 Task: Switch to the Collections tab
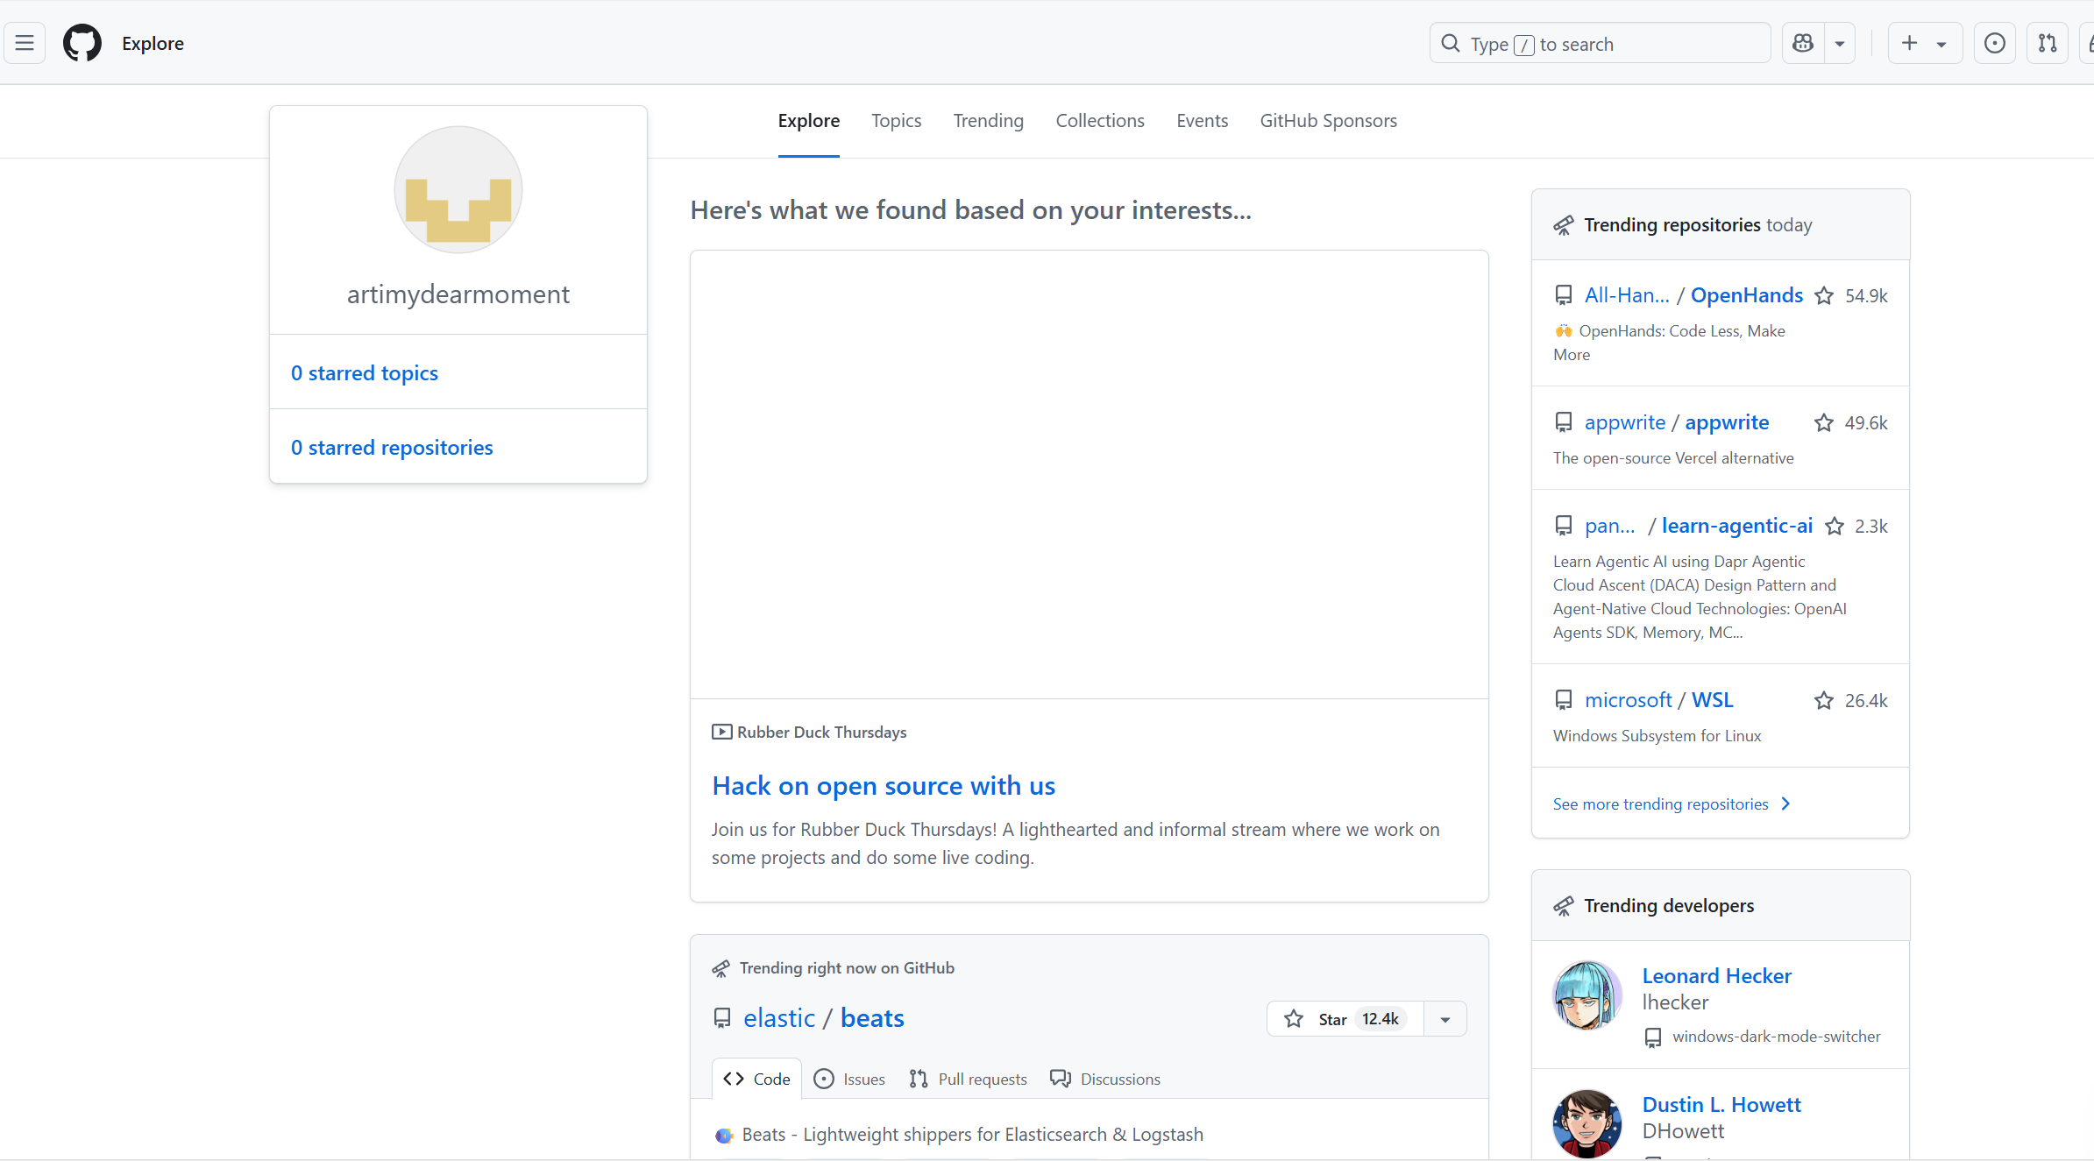click(x=1099, y=121)
